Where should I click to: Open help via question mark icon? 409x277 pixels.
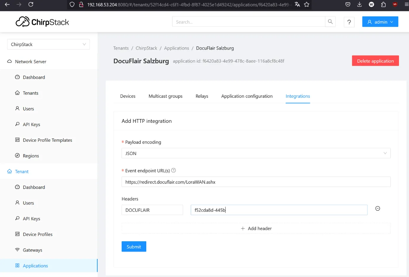click(x=349, y=22)
